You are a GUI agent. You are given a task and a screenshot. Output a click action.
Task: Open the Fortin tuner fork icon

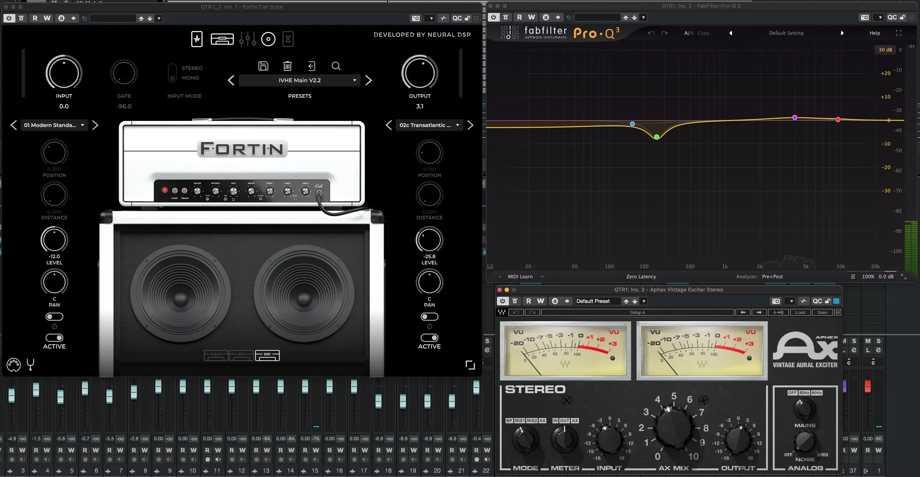point(31,365)
